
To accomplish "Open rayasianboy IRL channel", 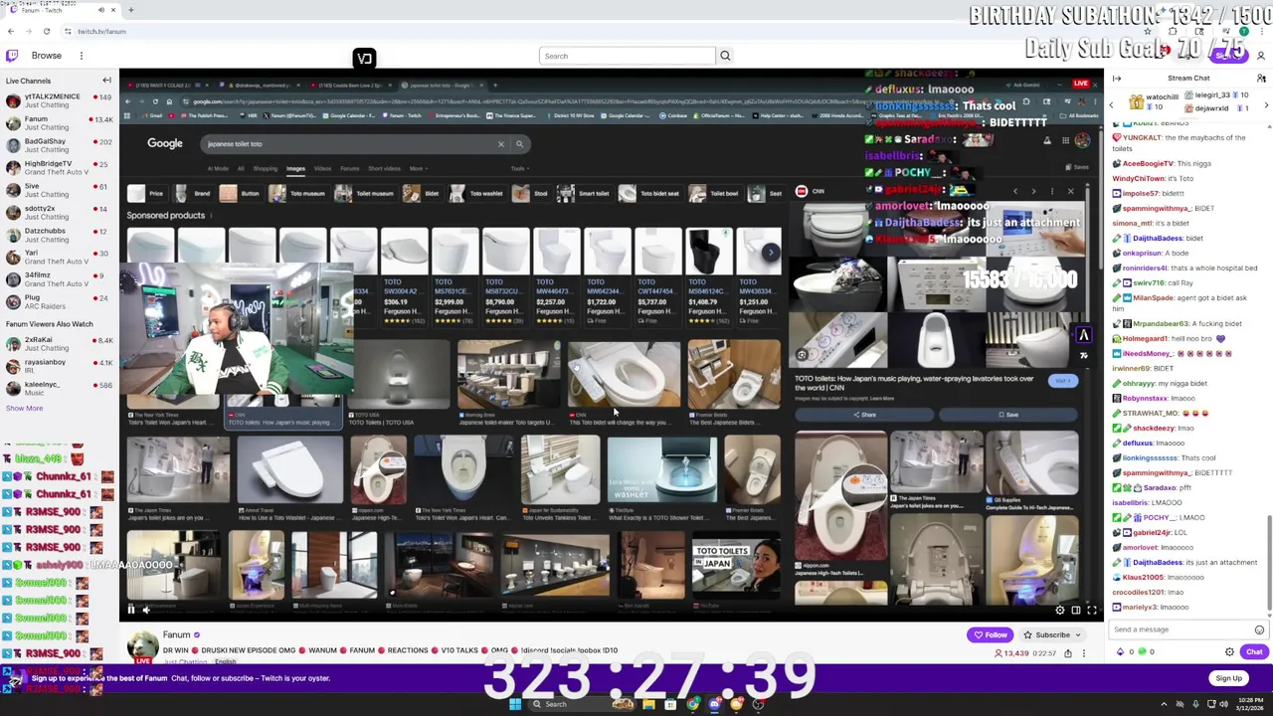I will 58,366.
